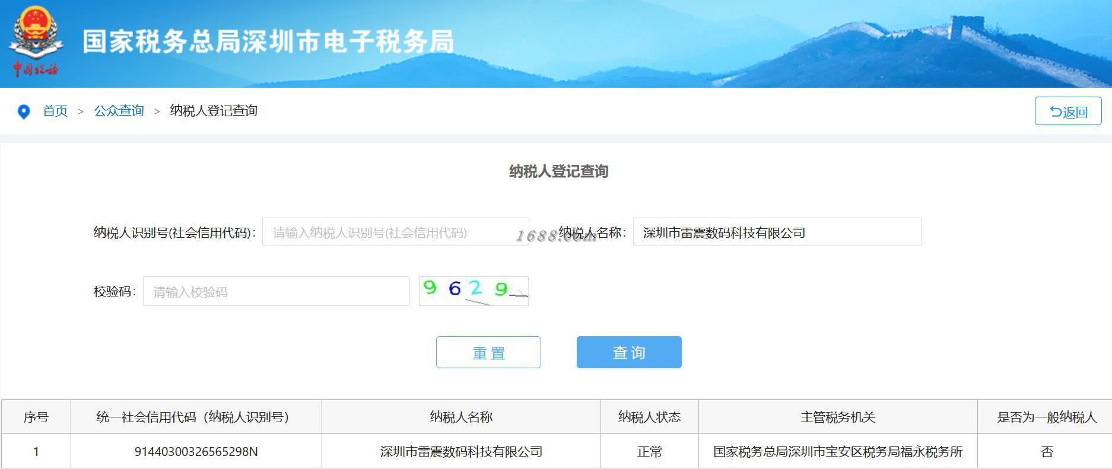Click the 序号 column header
Screen dimensions: 1112x469
pyautogui.click(x=36, y=417)
